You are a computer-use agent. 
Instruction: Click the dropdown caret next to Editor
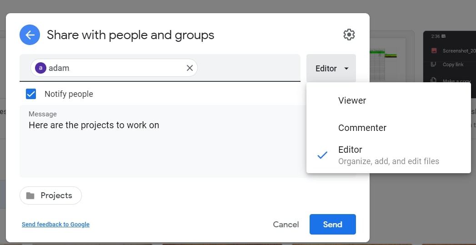click(346, 69)
